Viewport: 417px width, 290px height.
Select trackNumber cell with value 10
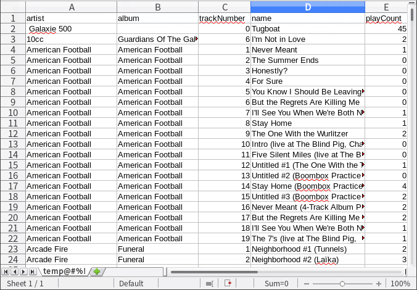tap(225, 144)
